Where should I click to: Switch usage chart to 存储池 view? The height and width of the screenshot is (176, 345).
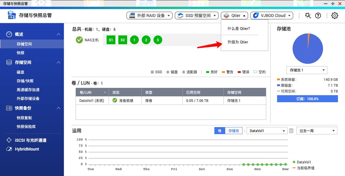coord(234,131)
